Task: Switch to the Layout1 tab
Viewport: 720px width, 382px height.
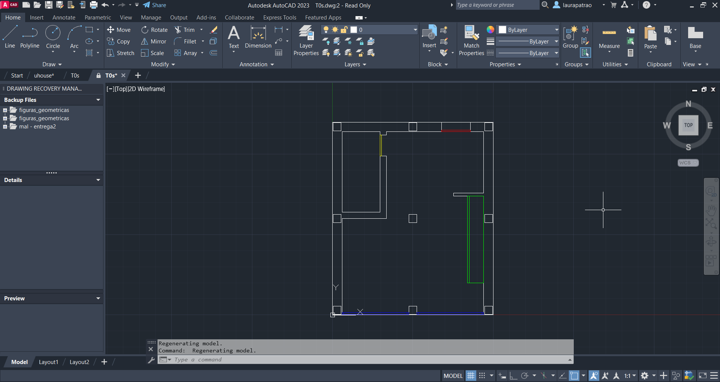Action: [x=48, y=362]
